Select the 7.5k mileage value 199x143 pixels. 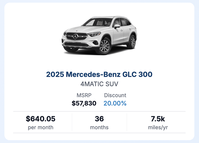[158, 119]
